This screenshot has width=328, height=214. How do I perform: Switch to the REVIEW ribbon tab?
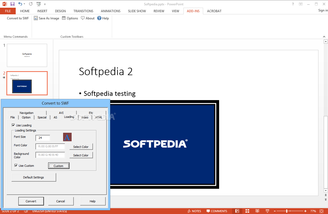pyautogui.click(x=159, y=11)
